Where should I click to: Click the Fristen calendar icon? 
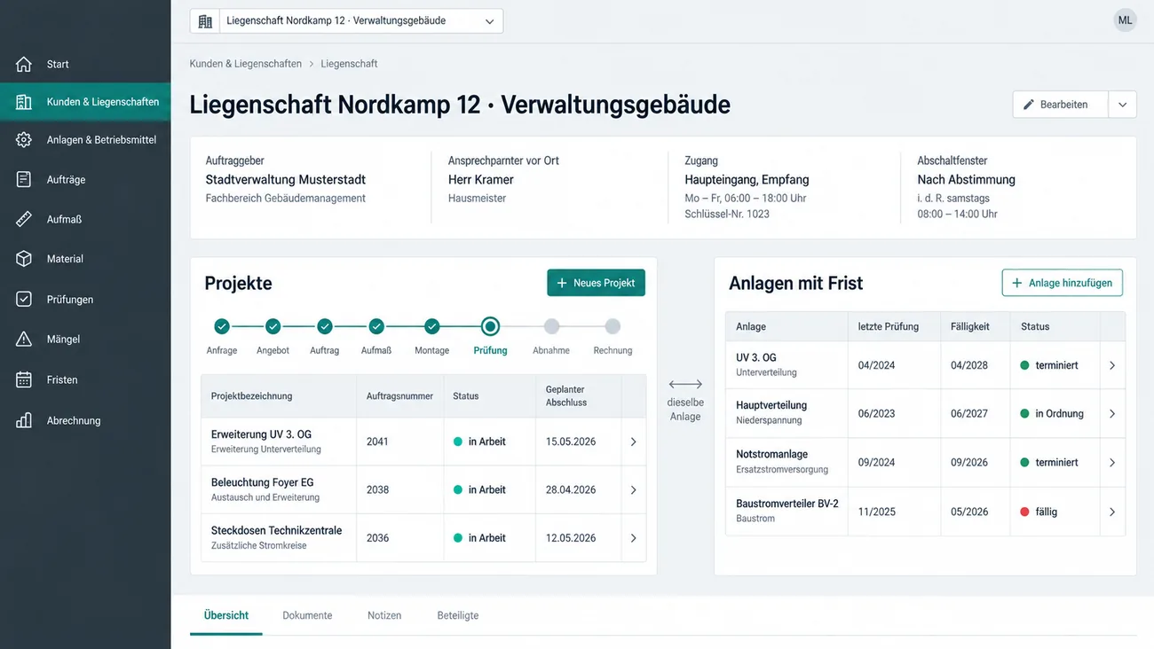coord(24,379)
